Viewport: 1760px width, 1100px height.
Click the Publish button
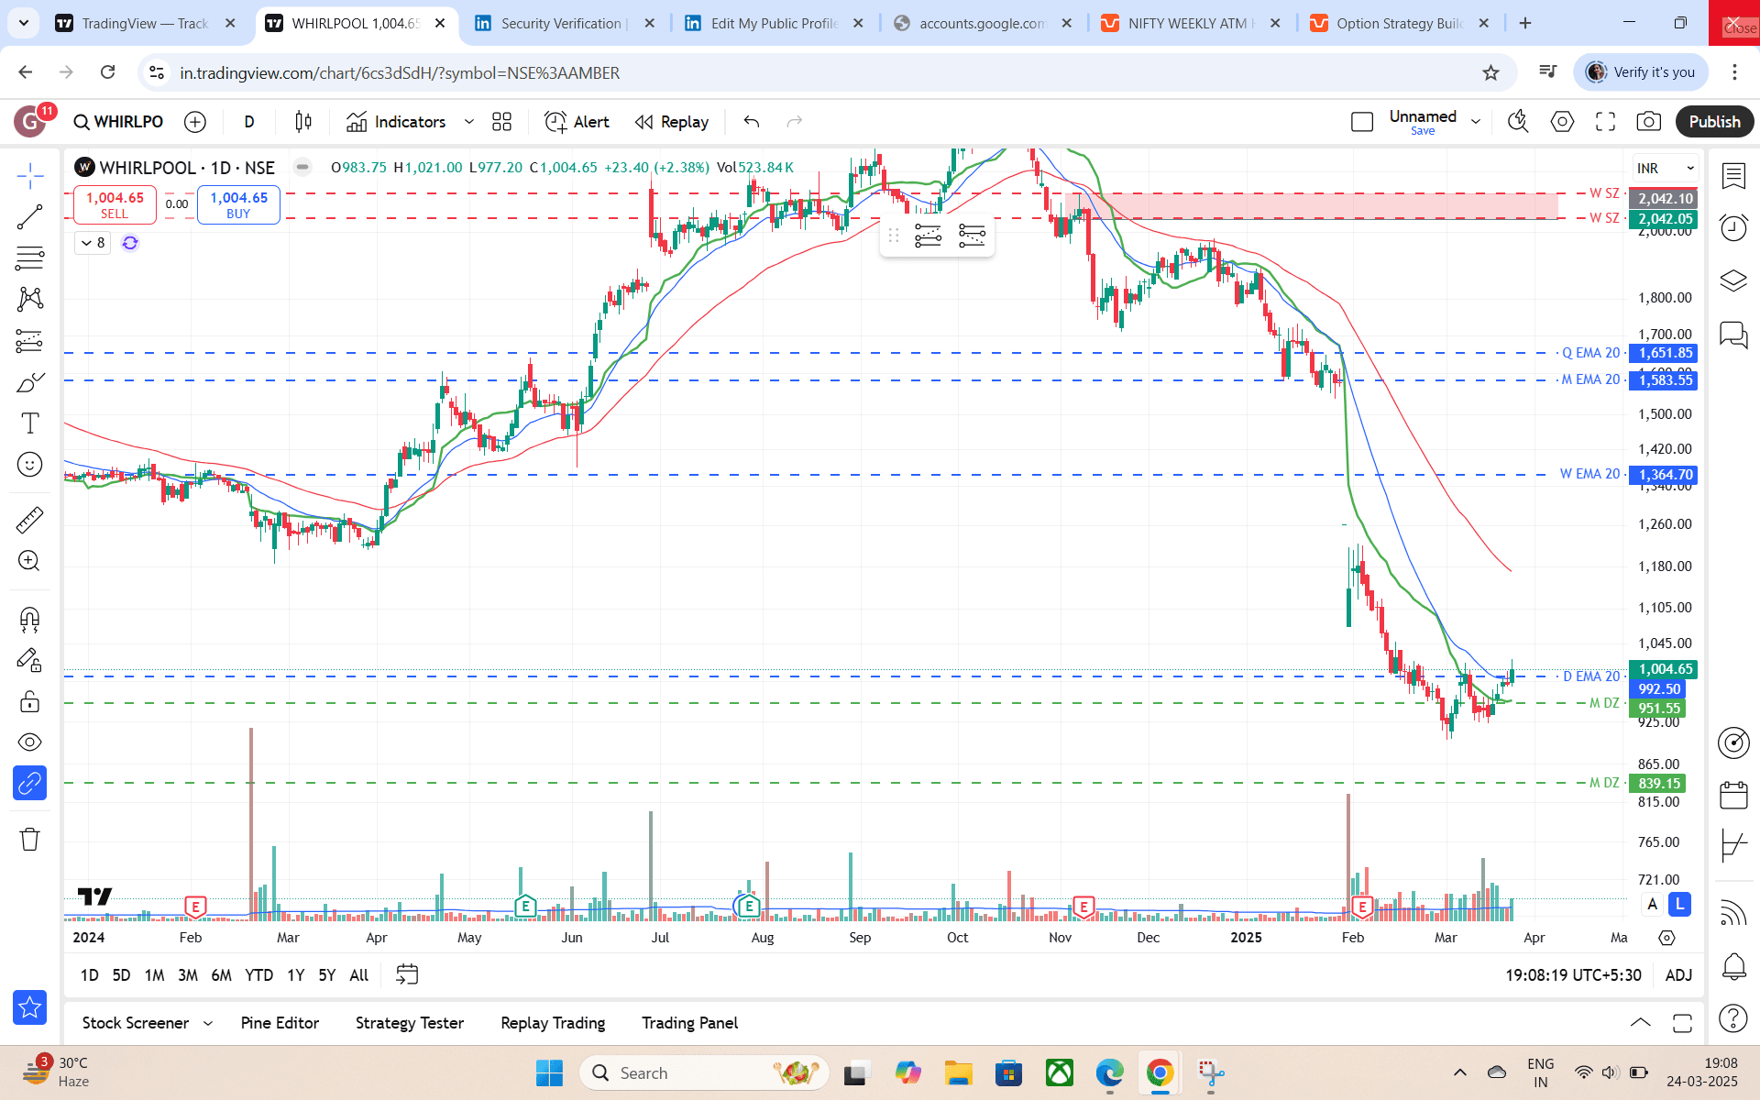coord(1714,122)
